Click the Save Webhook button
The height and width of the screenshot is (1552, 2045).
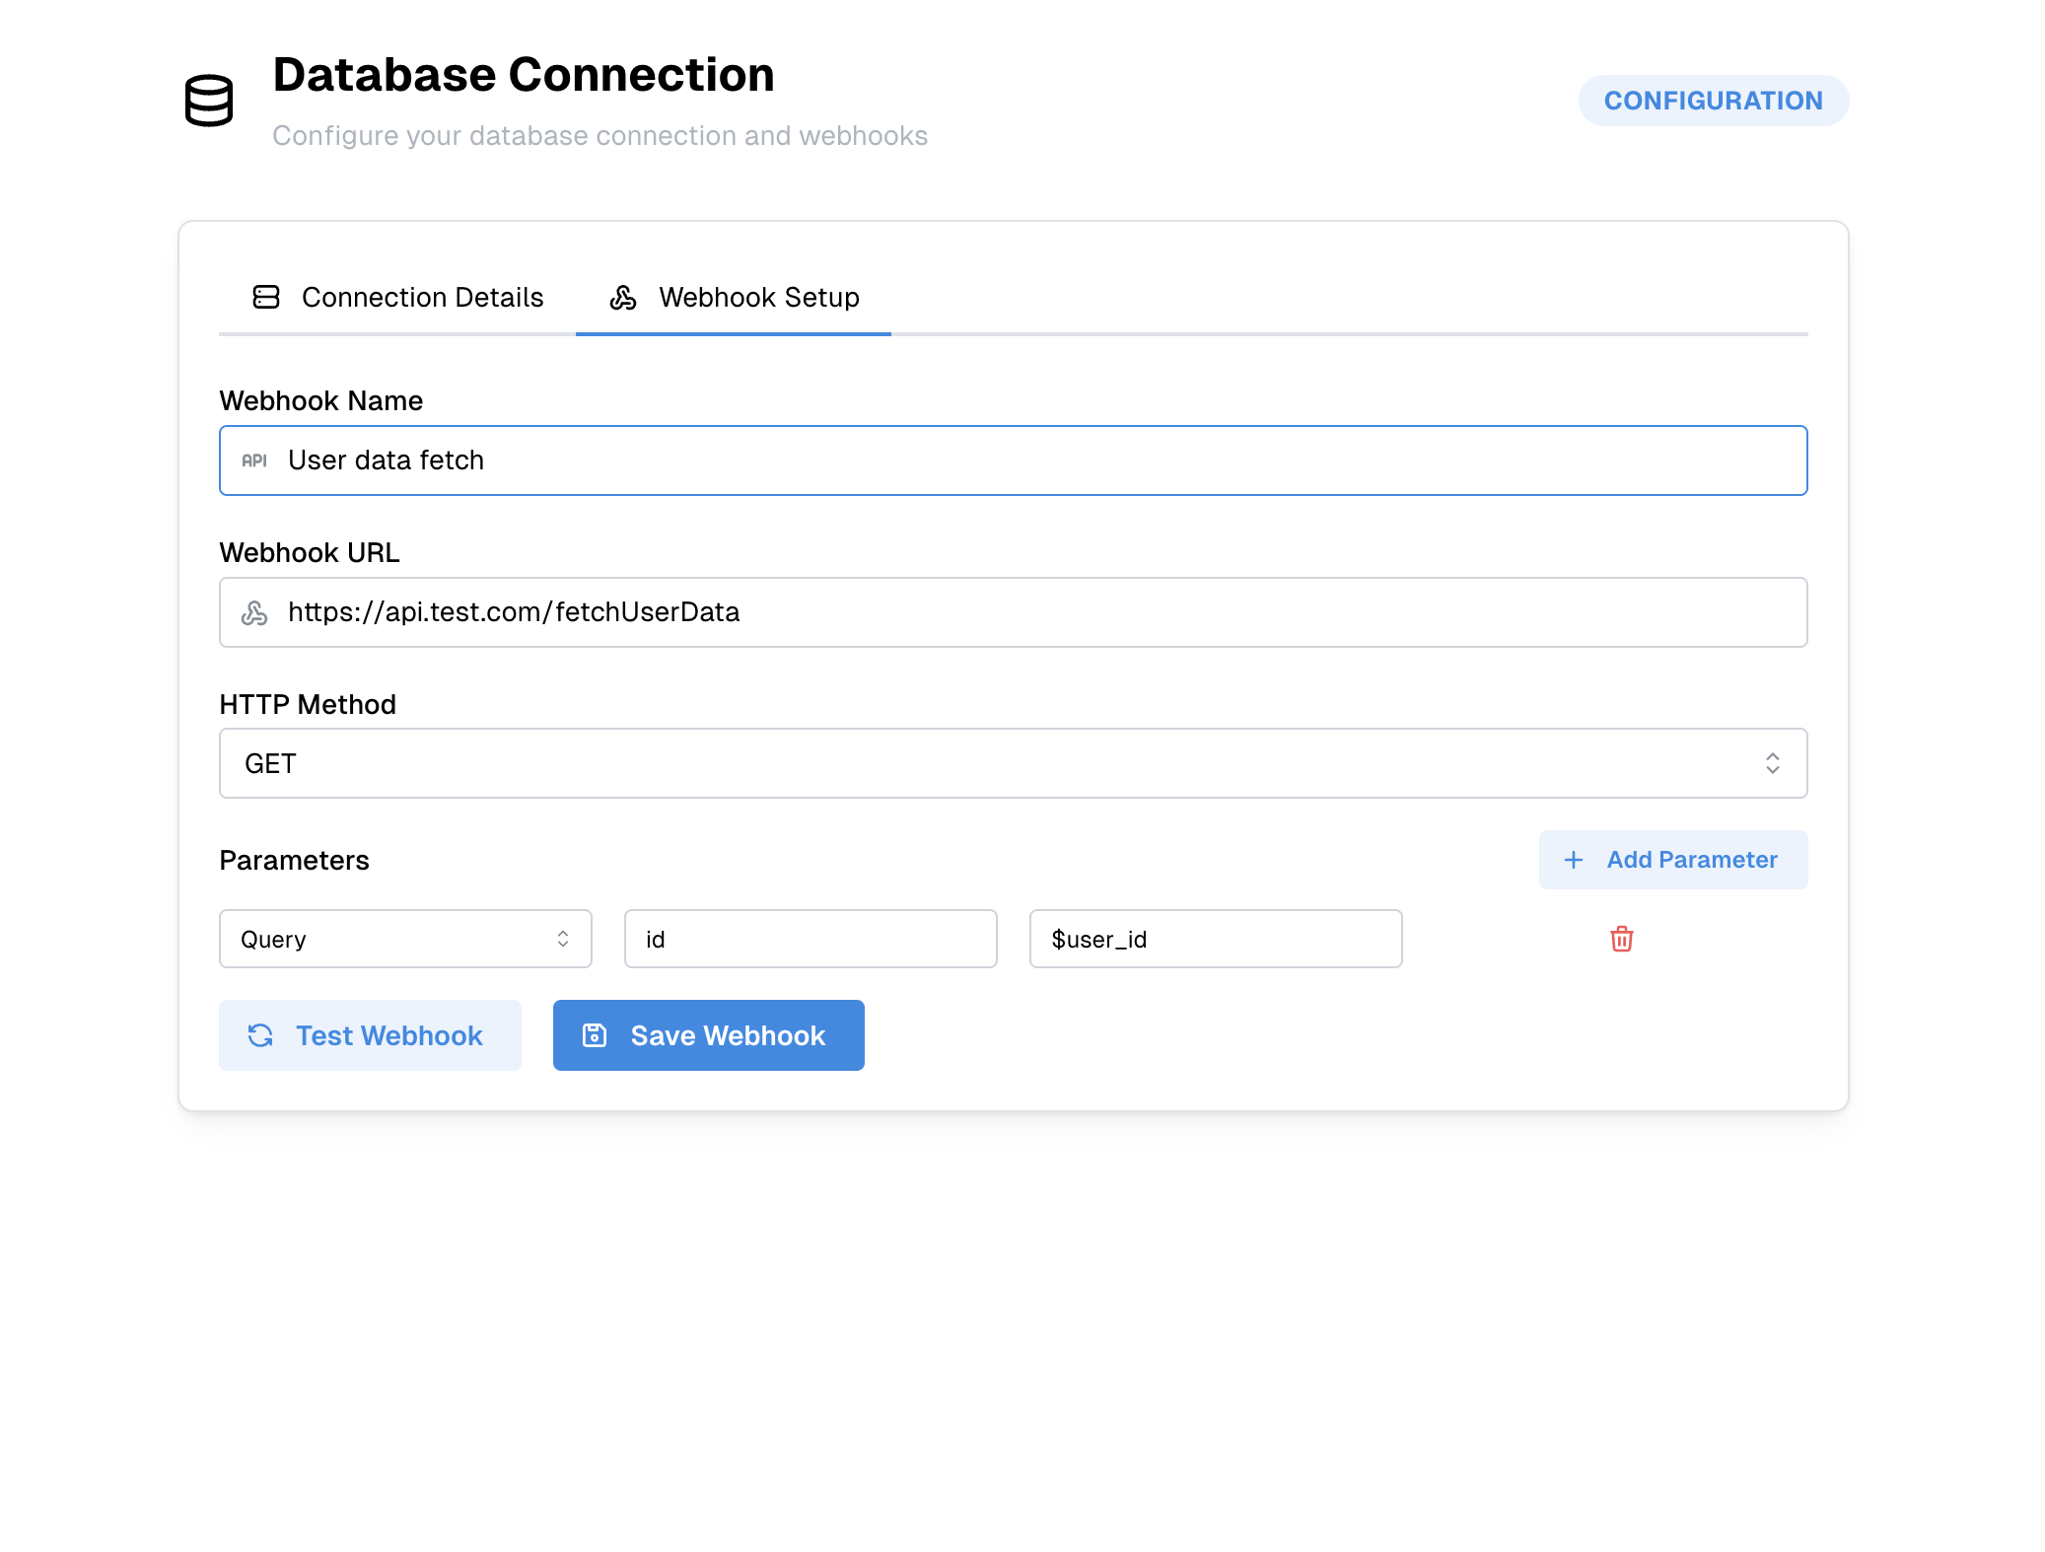(709, 1035)
